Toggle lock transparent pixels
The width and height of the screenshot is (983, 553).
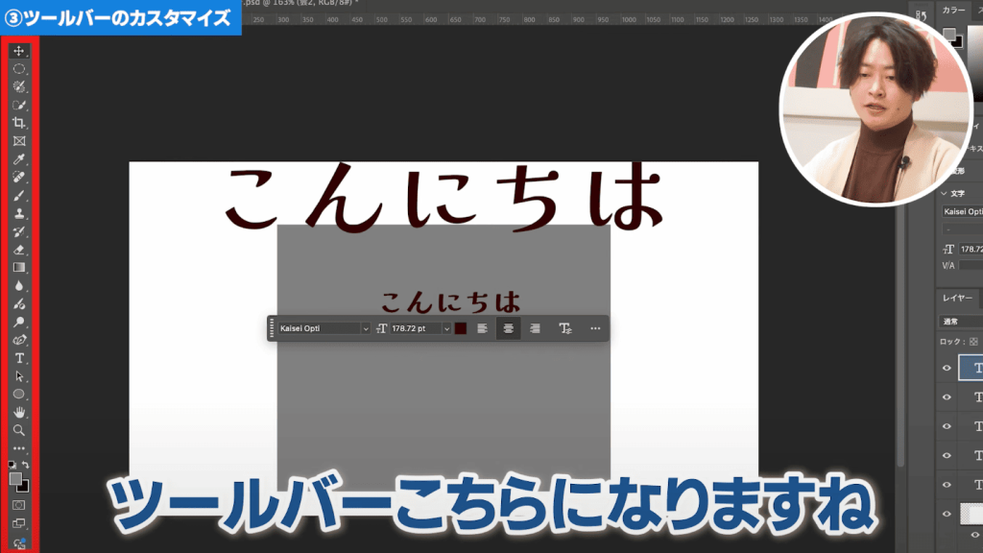973,342
